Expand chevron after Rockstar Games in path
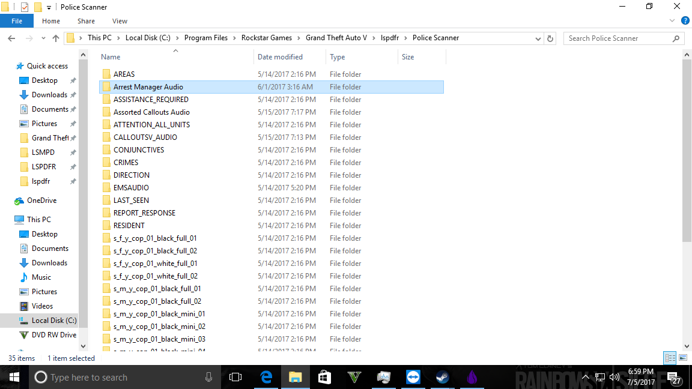The height and width of the screenshot is (389, 692). (x=299, y=38)
